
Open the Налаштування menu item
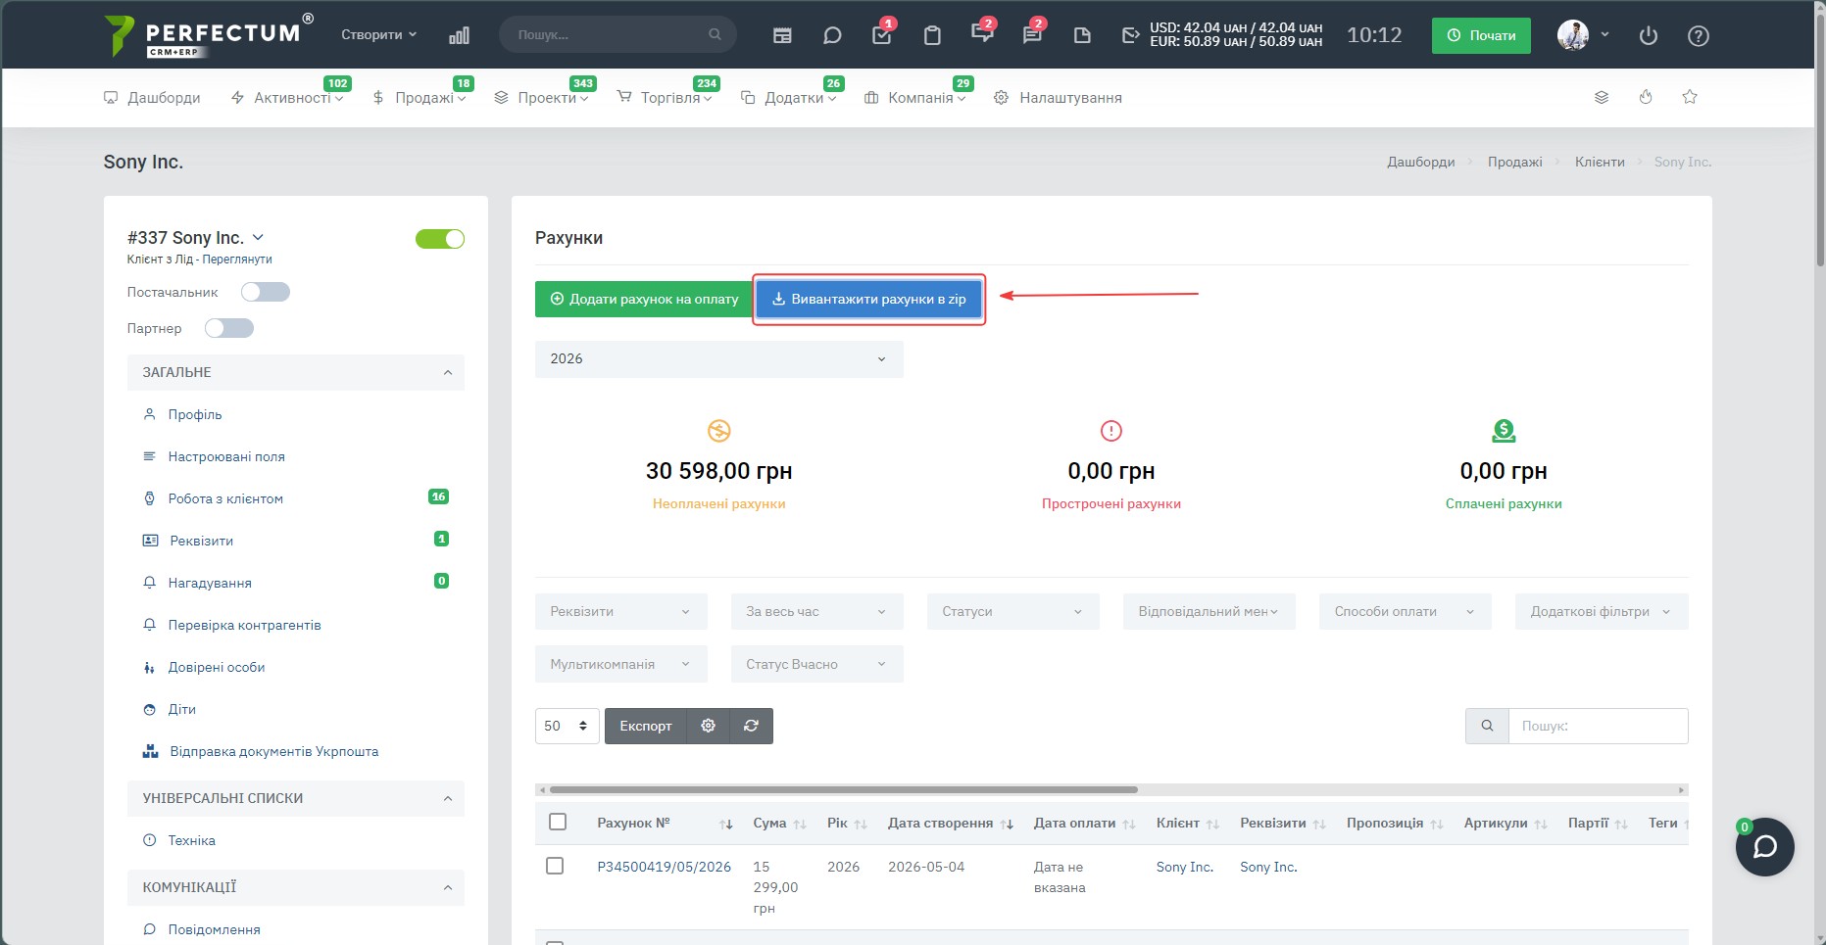coord(1058,98)
